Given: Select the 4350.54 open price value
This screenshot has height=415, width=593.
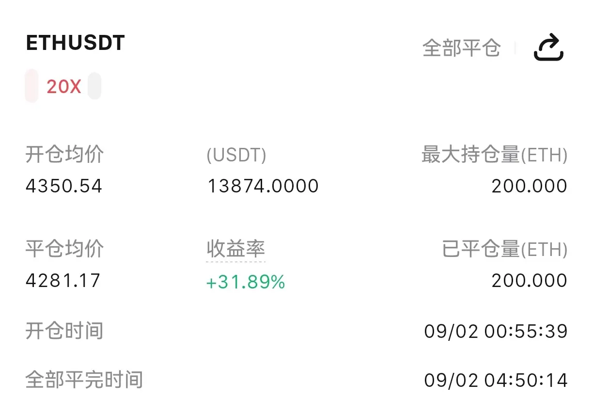Looking at the screenshot, I should pyautogui.click(x=64, y=186).
